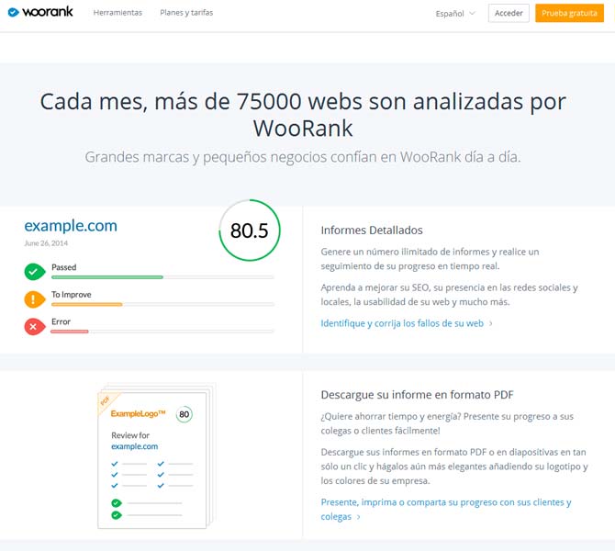The height and width of the screenshot is (551, 615).
Task: Click the red Error cross icon
Action: [x=35, y=327]
